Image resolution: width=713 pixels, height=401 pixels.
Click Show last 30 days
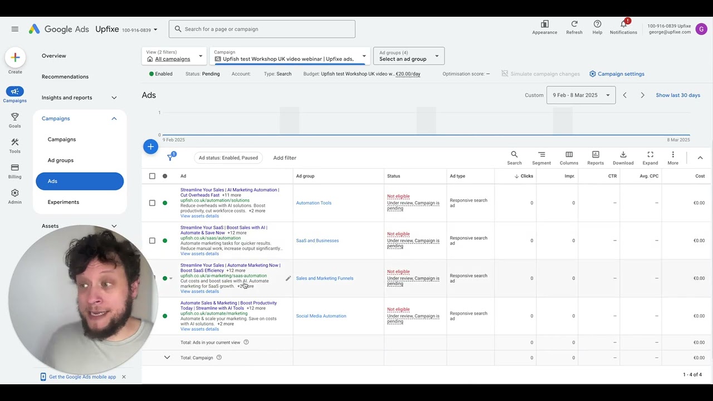click(x=678, y=95)
